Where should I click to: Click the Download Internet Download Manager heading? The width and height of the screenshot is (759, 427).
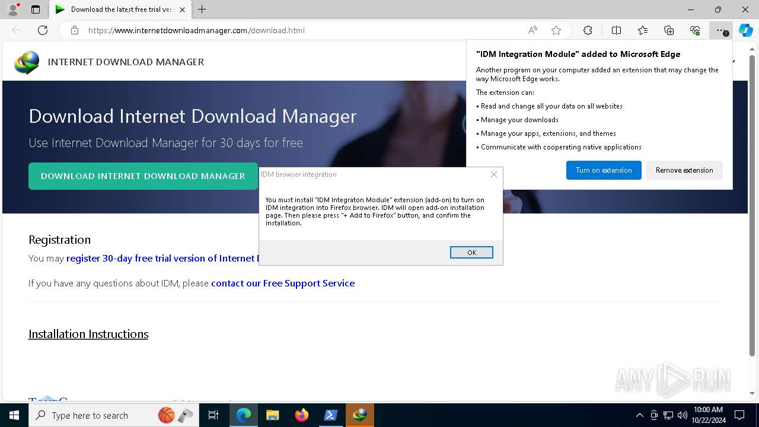tap(193, 116)
